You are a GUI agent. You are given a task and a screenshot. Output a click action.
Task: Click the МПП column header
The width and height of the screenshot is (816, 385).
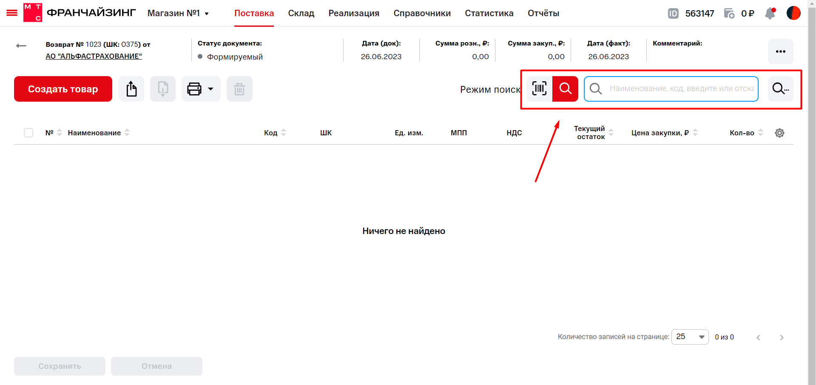[x=459, y=133]
